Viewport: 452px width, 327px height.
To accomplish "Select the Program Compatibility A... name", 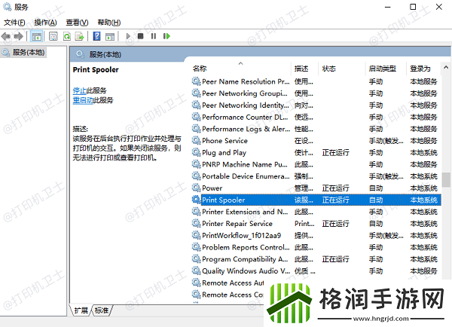I will point(245,259).
